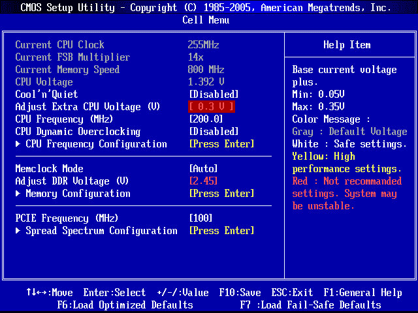The height and width of the screenshot is (313, 418).
Task: Click the Min: 0.05V help text
Action: [318, 94]
